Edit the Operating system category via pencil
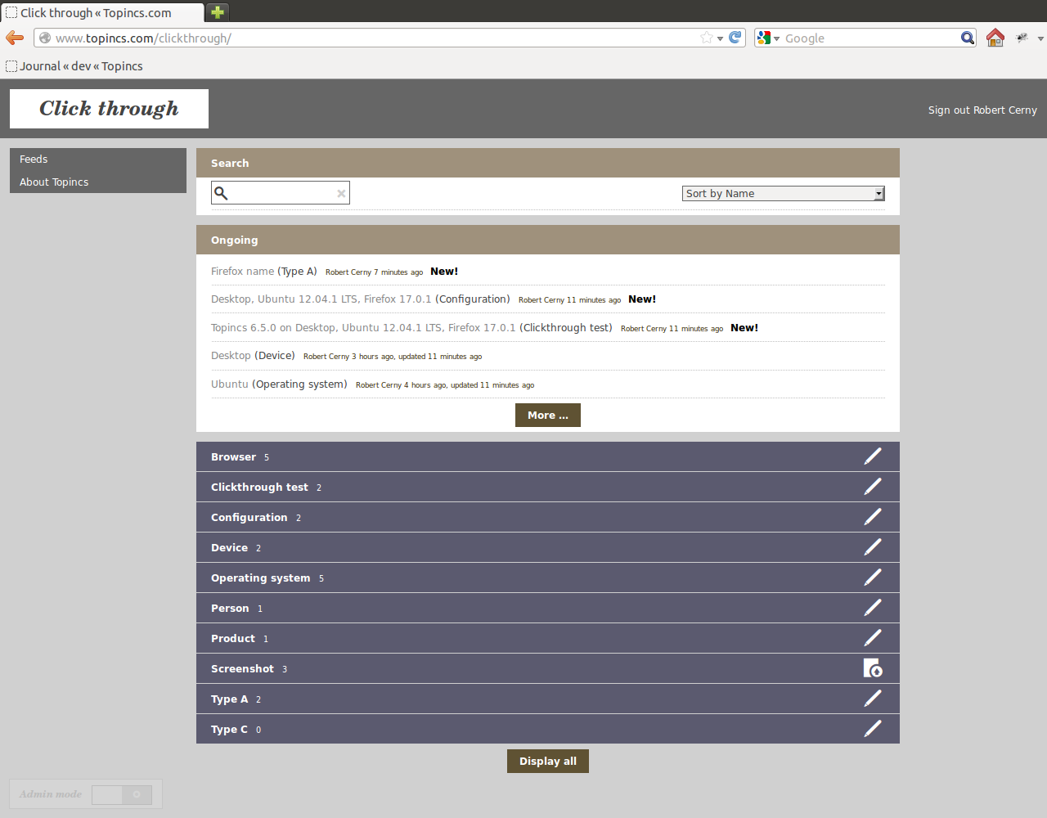This screenshot has height=818, width=1047. [x=873, y=578]
